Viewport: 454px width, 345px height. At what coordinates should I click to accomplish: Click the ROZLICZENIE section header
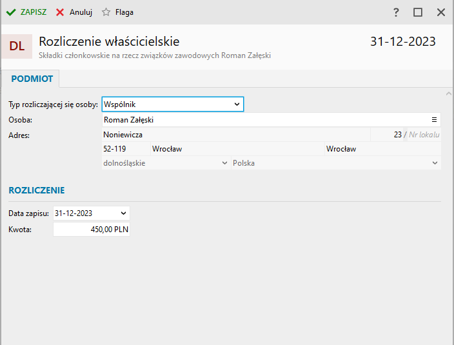coord(37,190)
